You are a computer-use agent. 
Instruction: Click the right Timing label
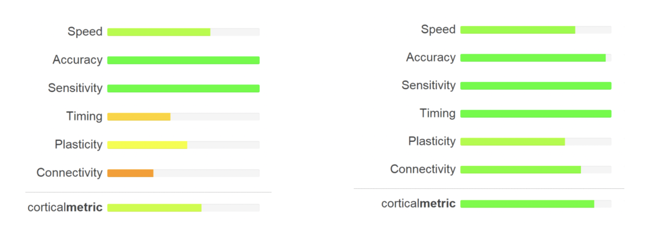[x=438, y=113]
